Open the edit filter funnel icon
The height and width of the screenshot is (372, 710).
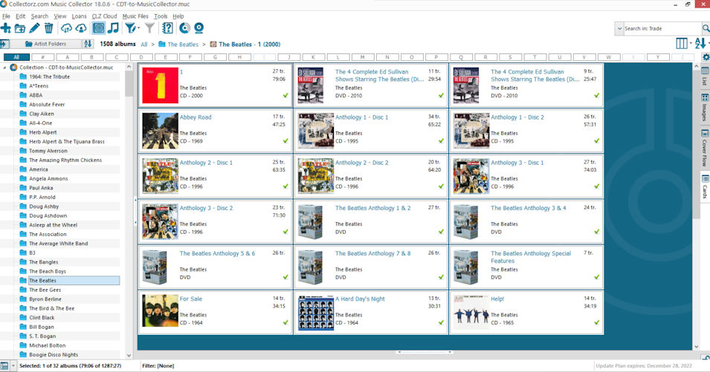click(x=132, y=28)
